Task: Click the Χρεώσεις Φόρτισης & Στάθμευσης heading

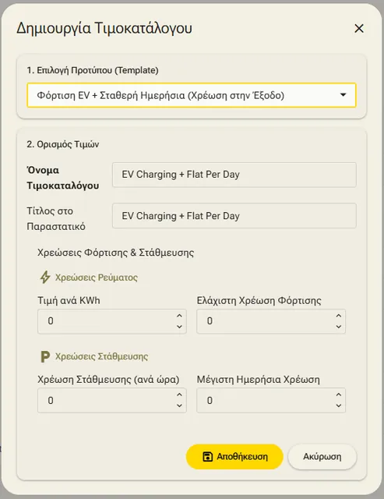Action: tap(116, 253)
